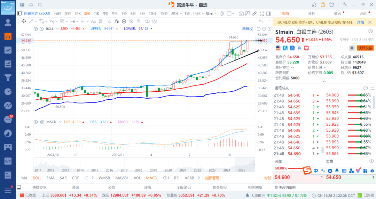The height and width of the screenshot is (199, 376).
Task: Remove the MACD indicator with its X icon
Action: tap(41, 122)
